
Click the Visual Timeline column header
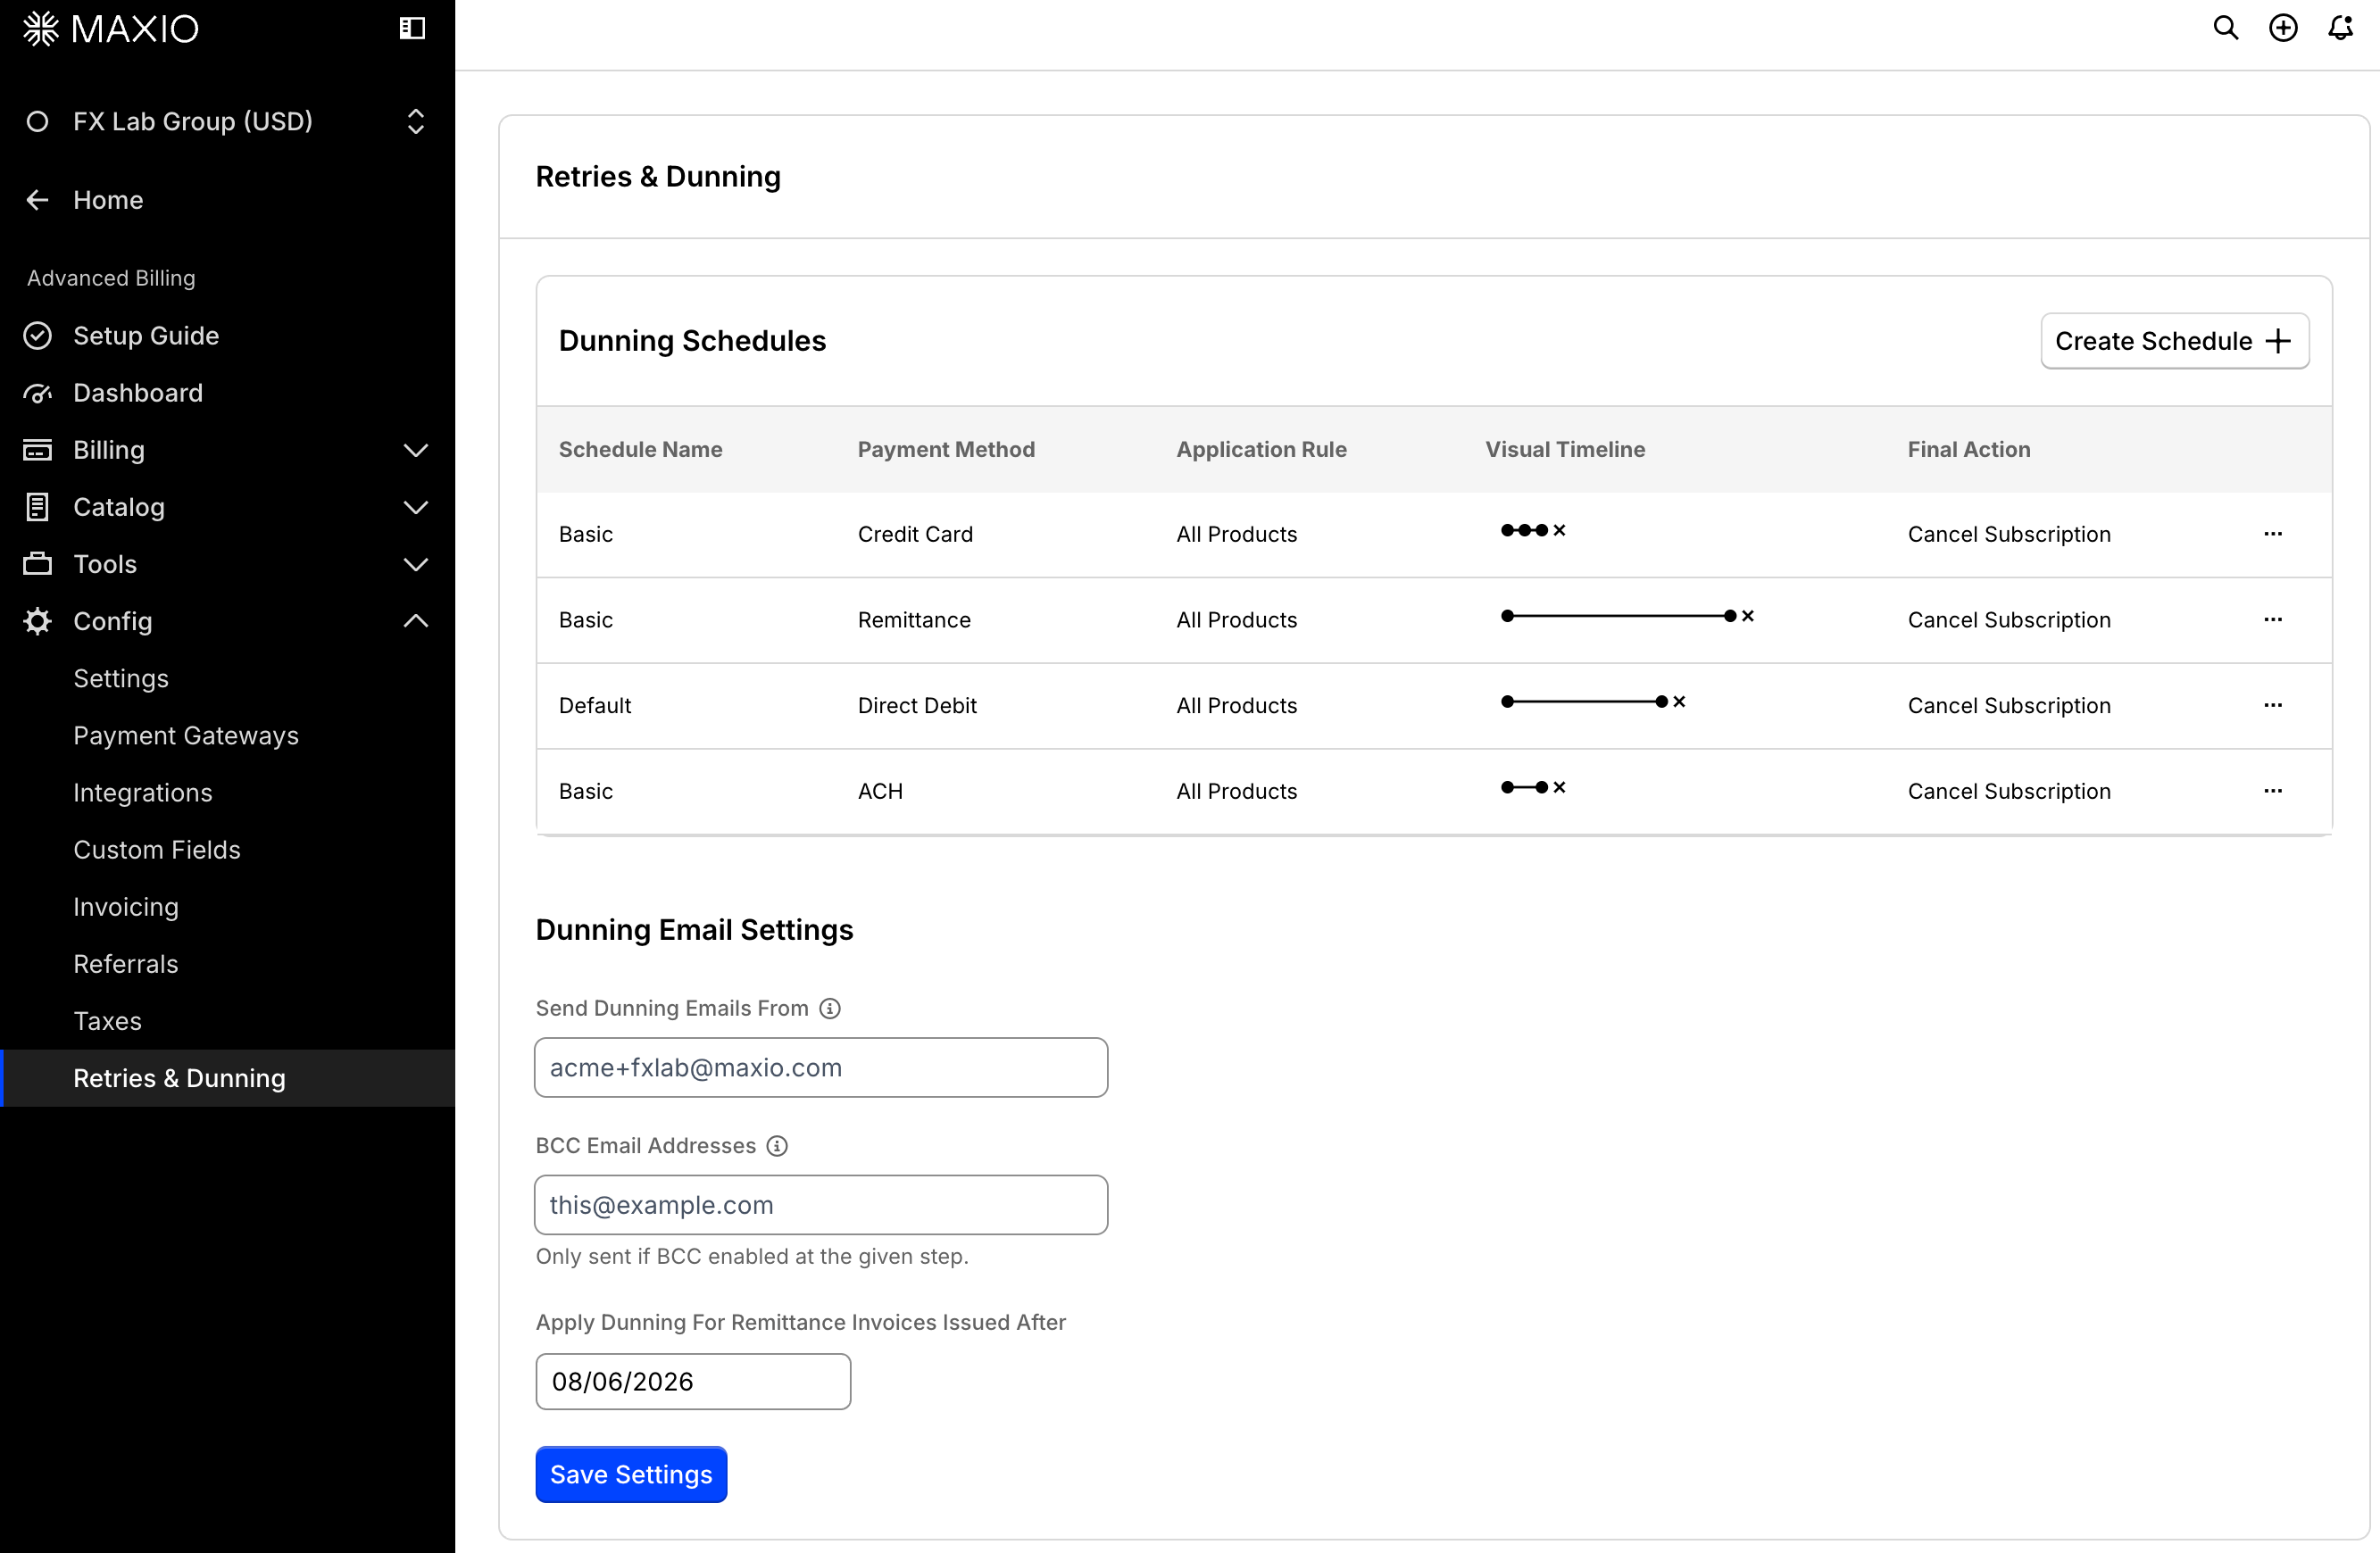[1564, 449]
